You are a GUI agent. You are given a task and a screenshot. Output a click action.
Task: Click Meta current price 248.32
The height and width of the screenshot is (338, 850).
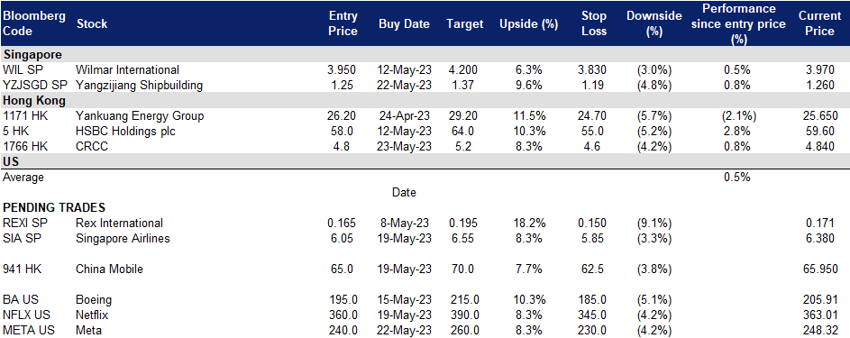(819, 330)
